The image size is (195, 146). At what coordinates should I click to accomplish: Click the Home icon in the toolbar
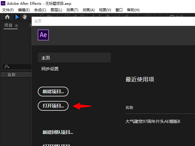pos(7,17)
